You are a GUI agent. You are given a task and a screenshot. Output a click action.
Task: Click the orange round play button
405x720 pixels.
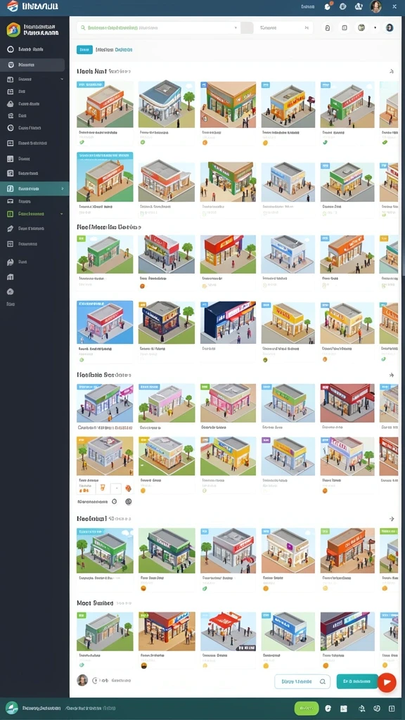point(387,682)
